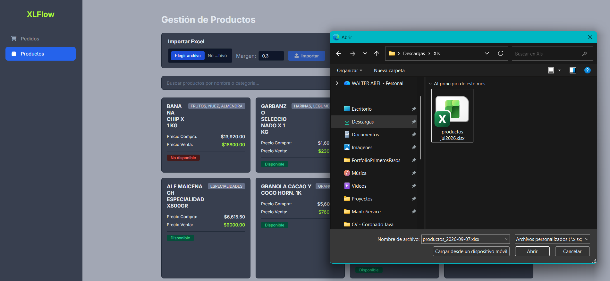The width and height of the screenshot is (610, 281).
Task: Focus the Buscar en Xls search field
Action: tap(552, 54)
